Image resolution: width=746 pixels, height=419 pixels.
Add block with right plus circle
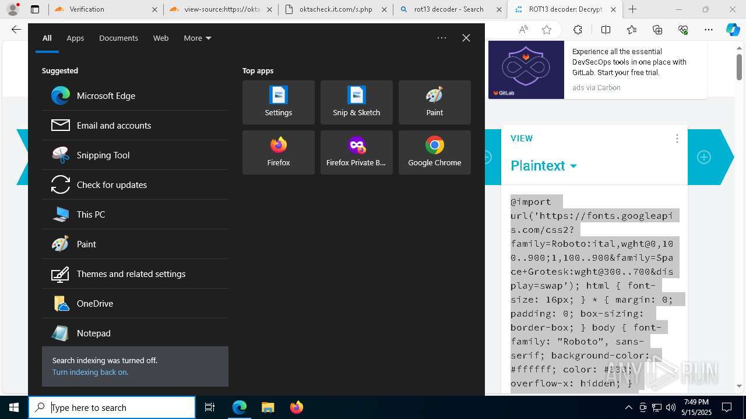(704, 157)
